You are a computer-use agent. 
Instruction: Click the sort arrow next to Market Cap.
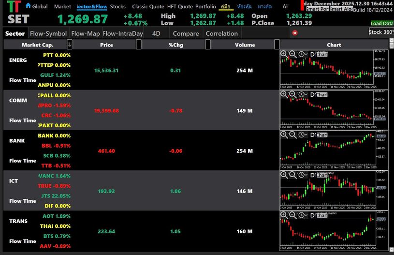pyautogui.click(x=70, y=45)
